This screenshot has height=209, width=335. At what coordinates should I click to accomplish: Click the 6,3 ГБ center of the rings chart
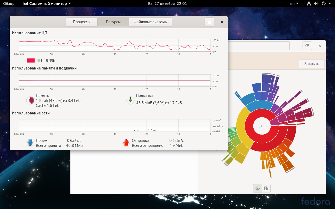click(261, 126)
